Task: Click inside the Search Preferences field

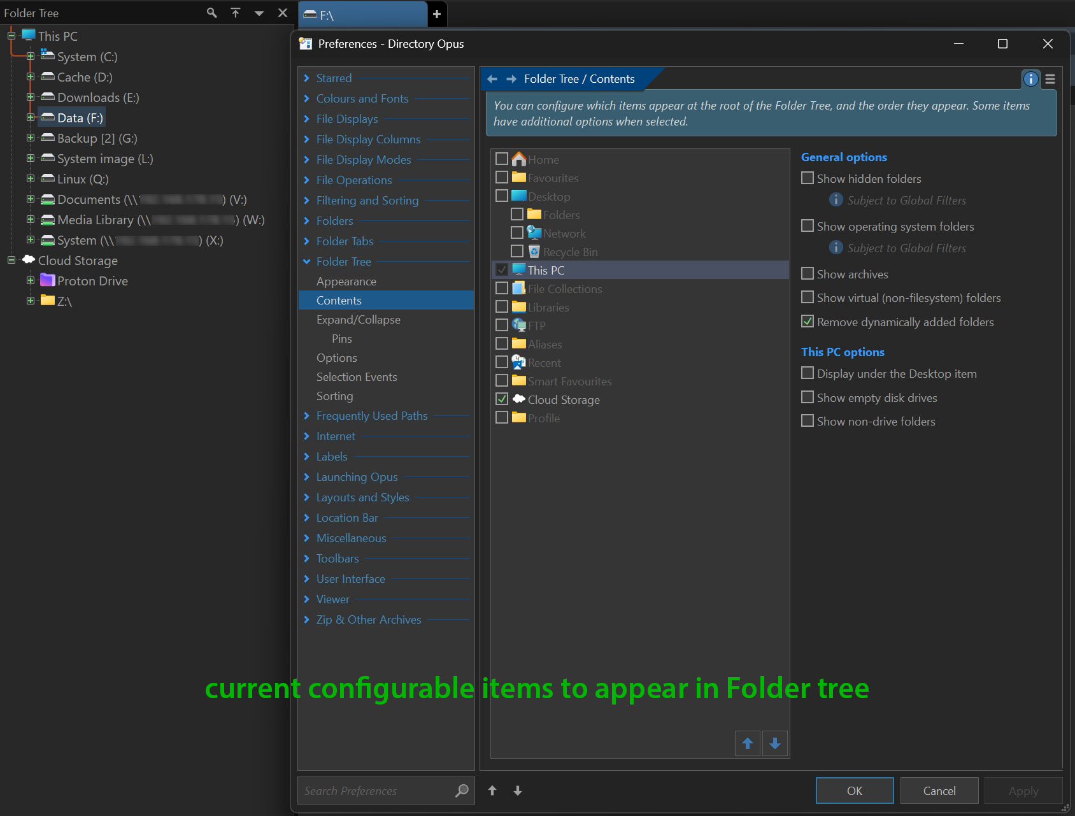Action: click(x=376, y=791)
